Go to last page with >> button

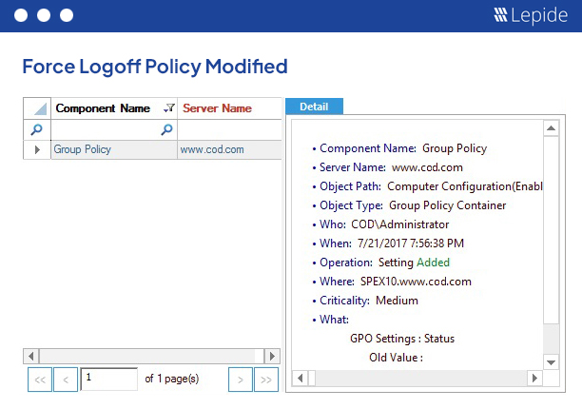266,380
